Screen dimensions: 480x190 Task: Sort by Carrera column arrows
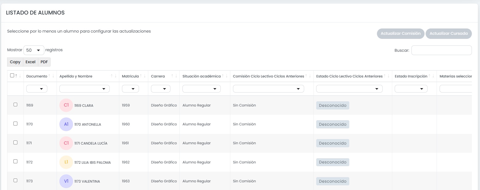pos(174,76)
